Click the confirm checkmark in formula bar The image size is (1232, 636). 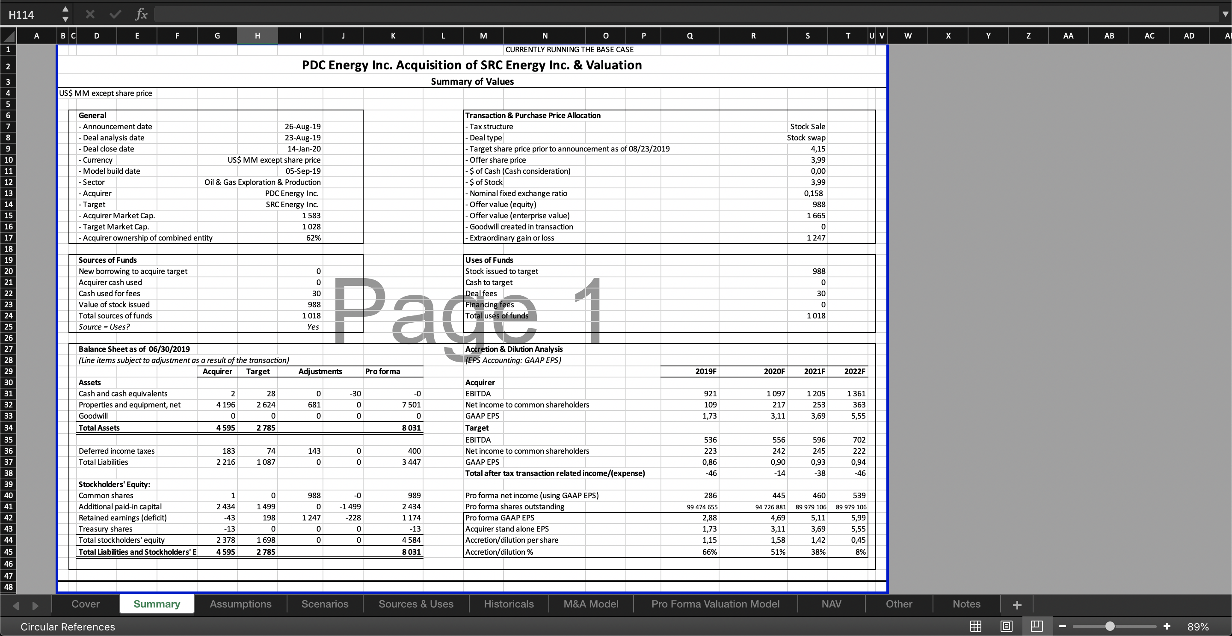tap(115, 15)
